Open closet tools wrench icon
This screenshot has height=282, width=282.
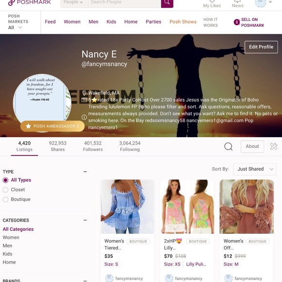(x=274, y=146)
